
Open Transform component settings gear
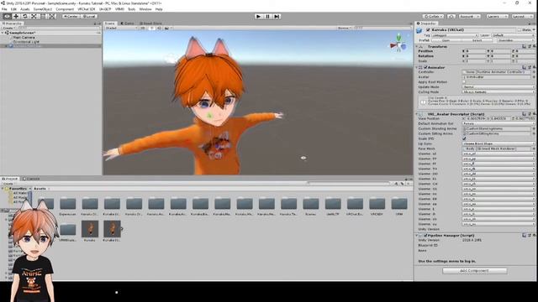click(x=535, y=47)
